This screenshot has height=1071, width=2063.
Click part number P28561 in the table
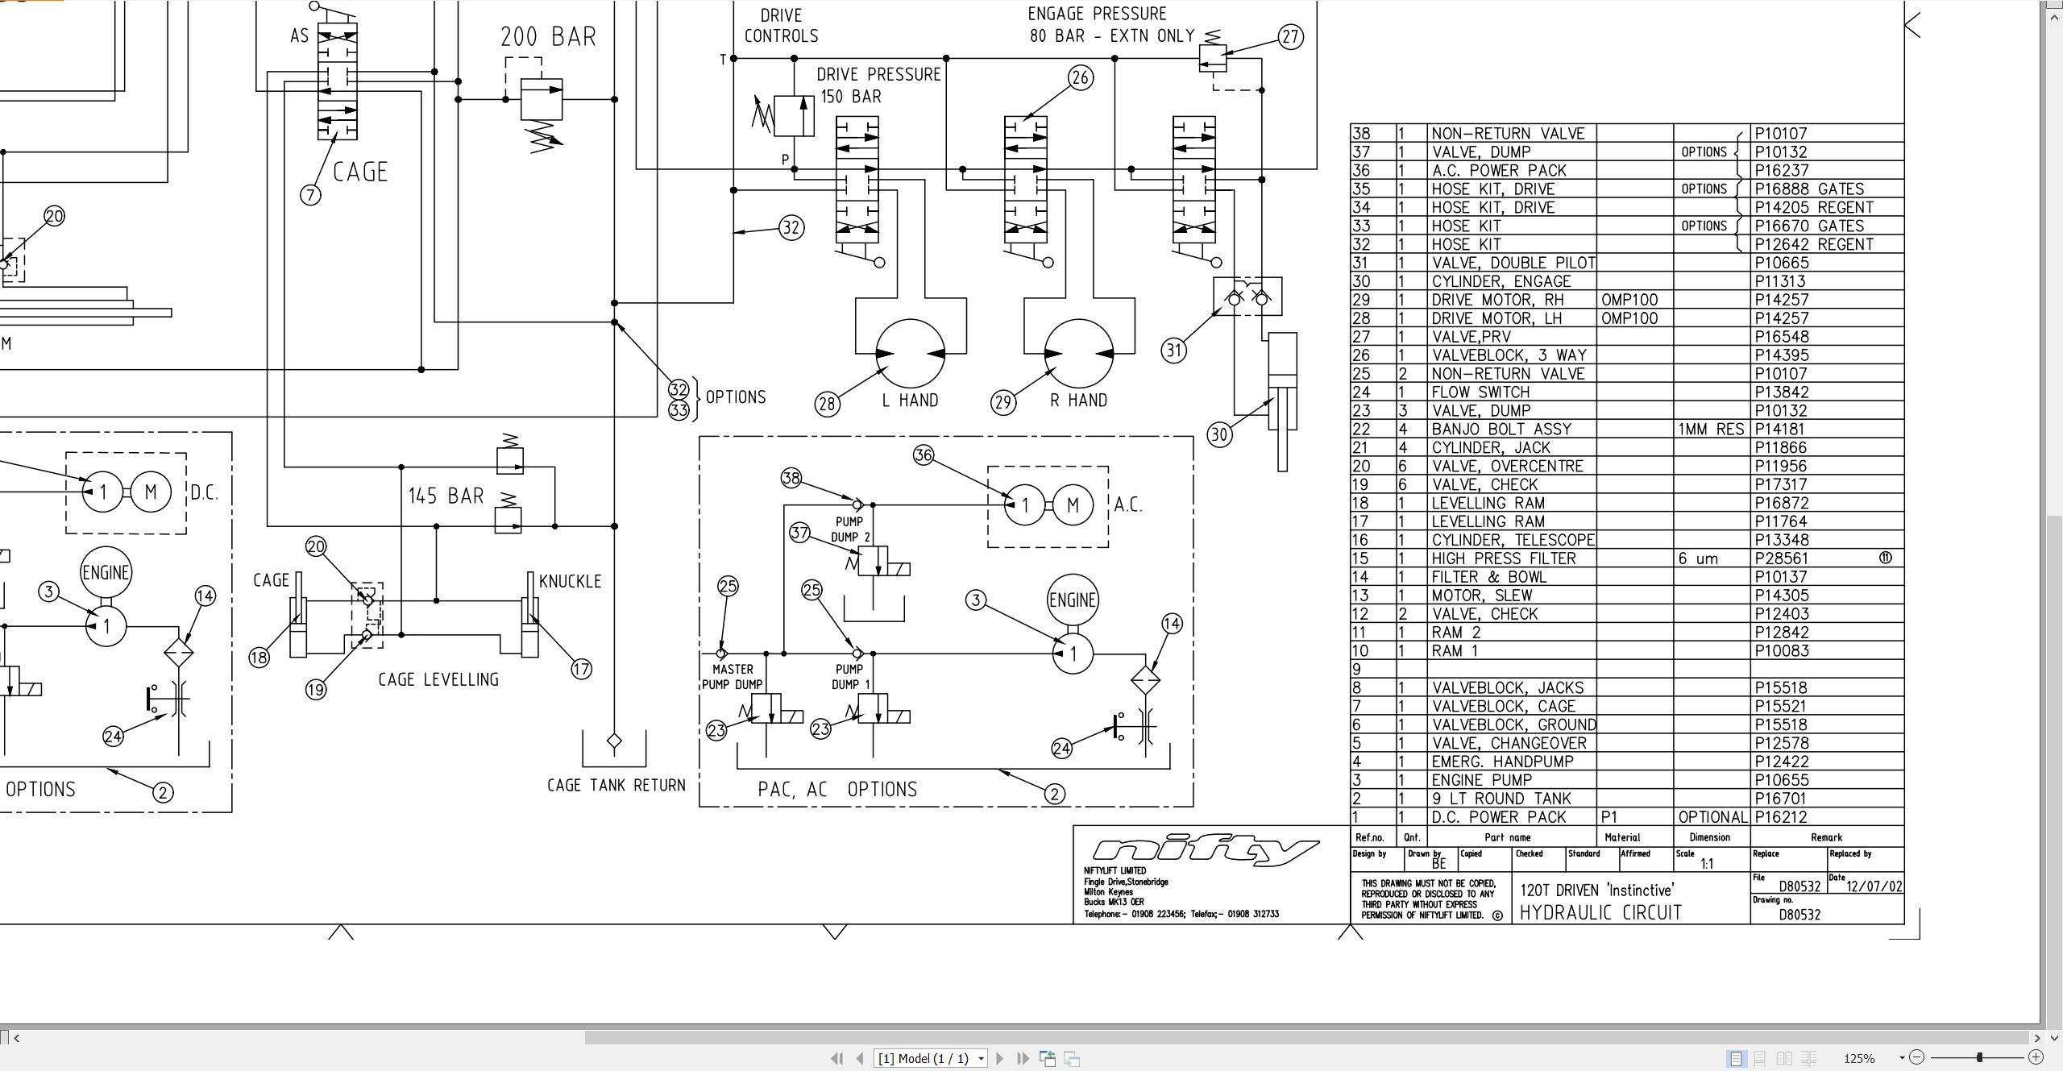click(1782, 558)
